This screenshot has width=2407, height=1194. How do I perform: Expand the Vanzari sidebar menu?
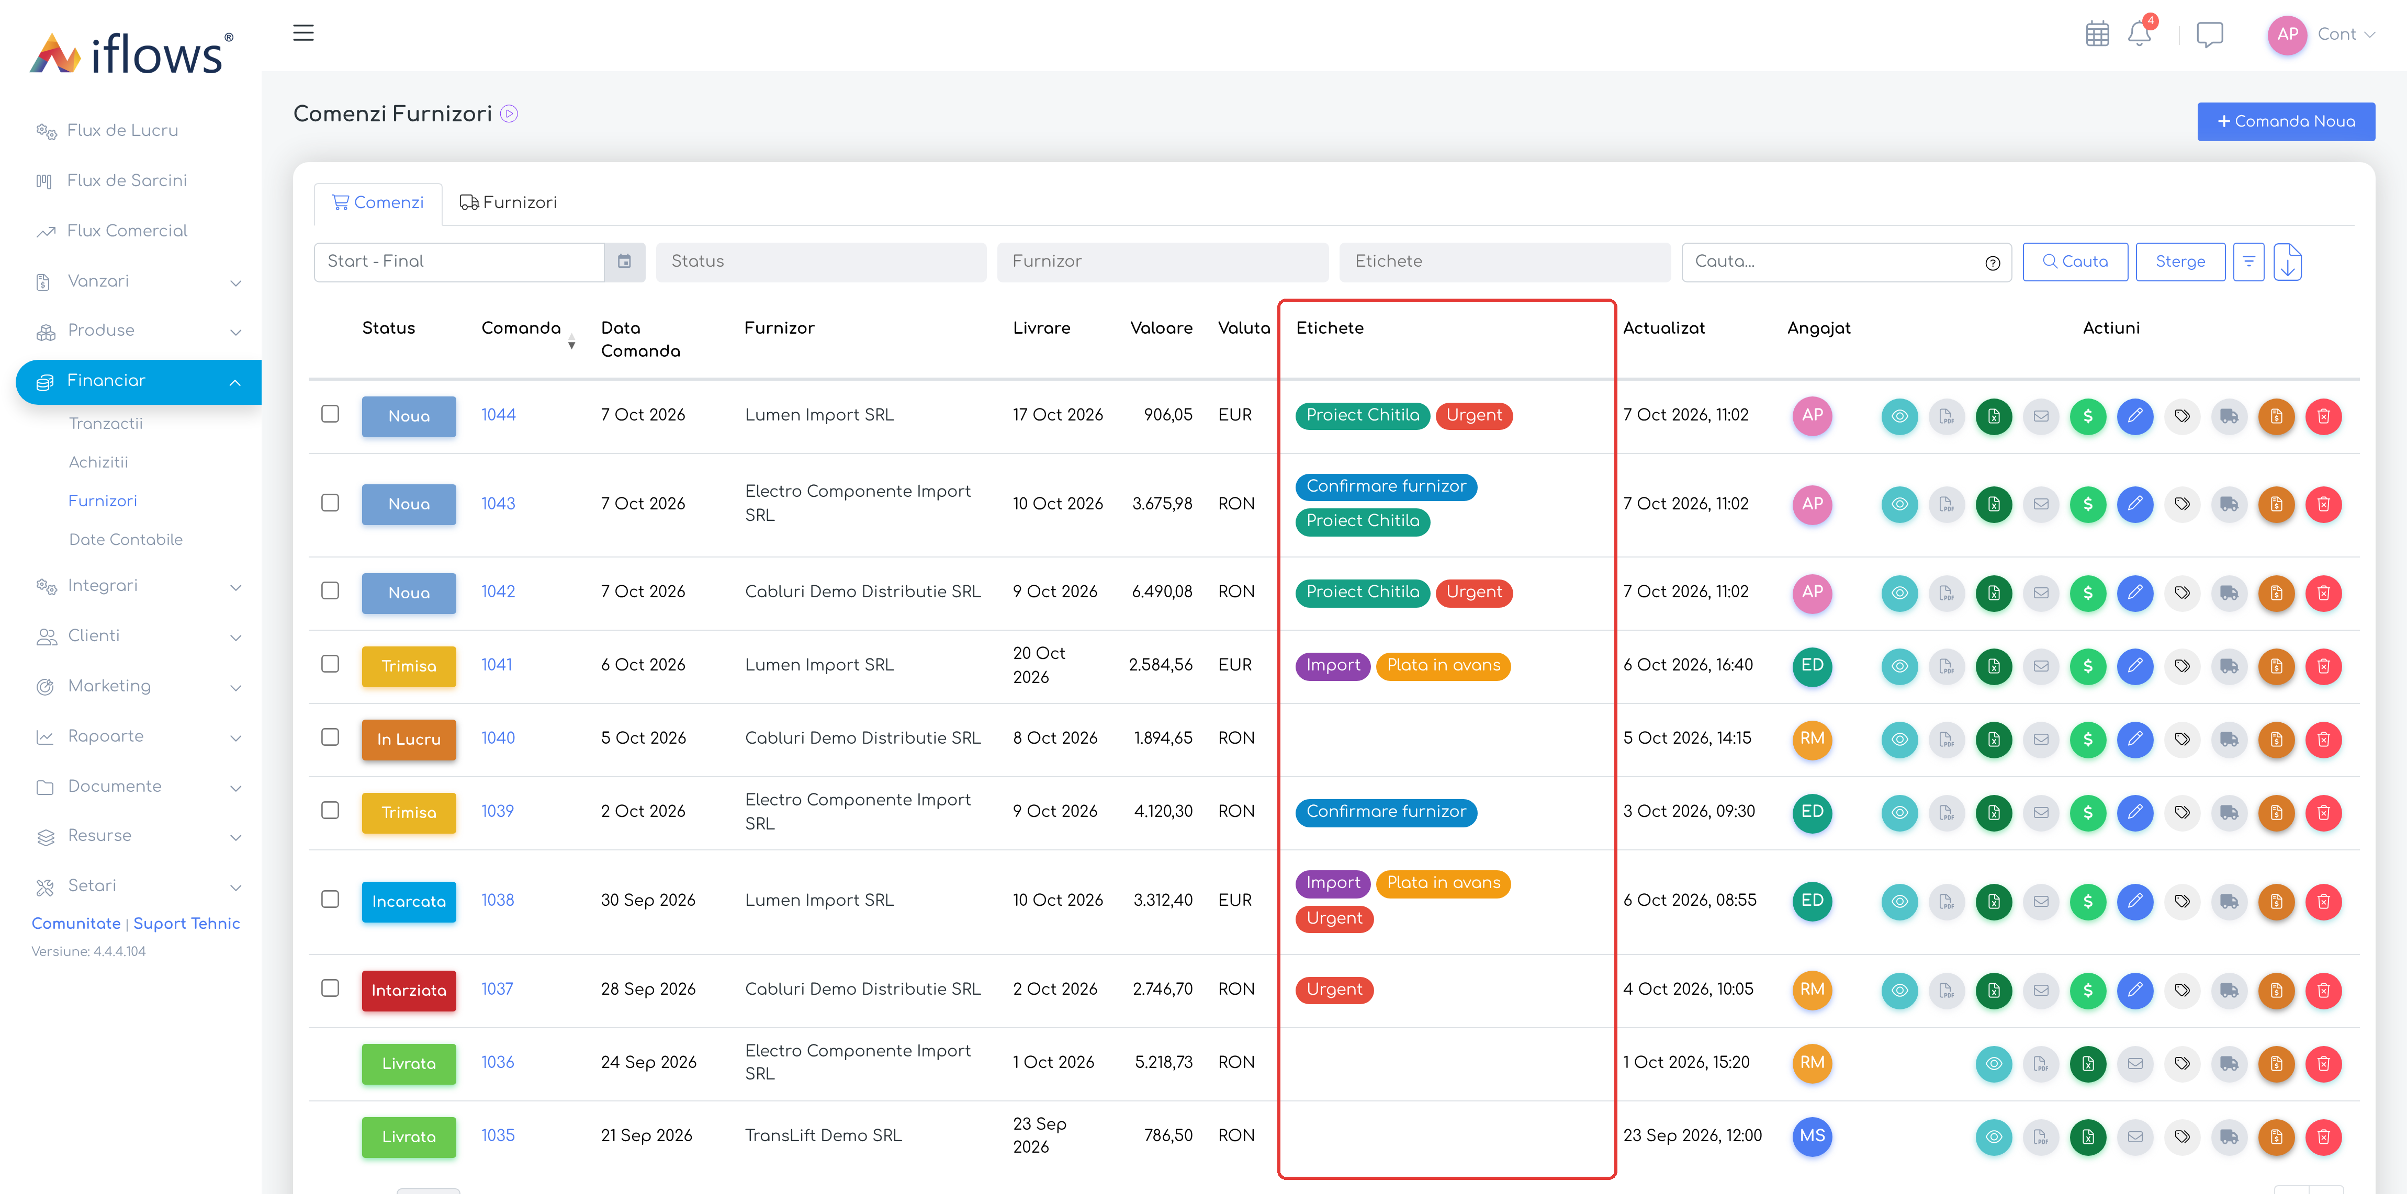point(138,281)
